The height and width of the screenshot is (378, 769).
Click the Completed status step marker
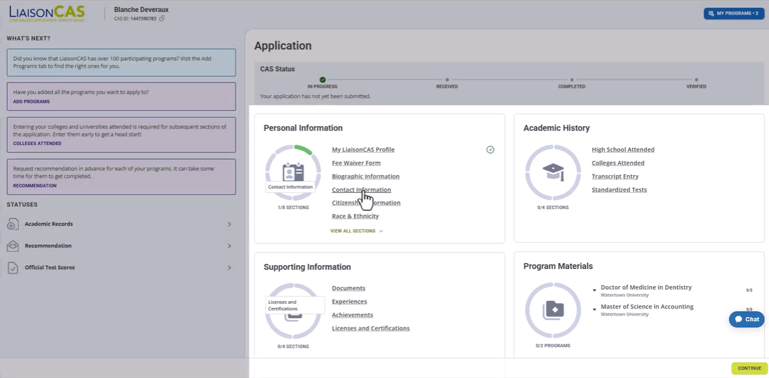[x=572, y=79]
